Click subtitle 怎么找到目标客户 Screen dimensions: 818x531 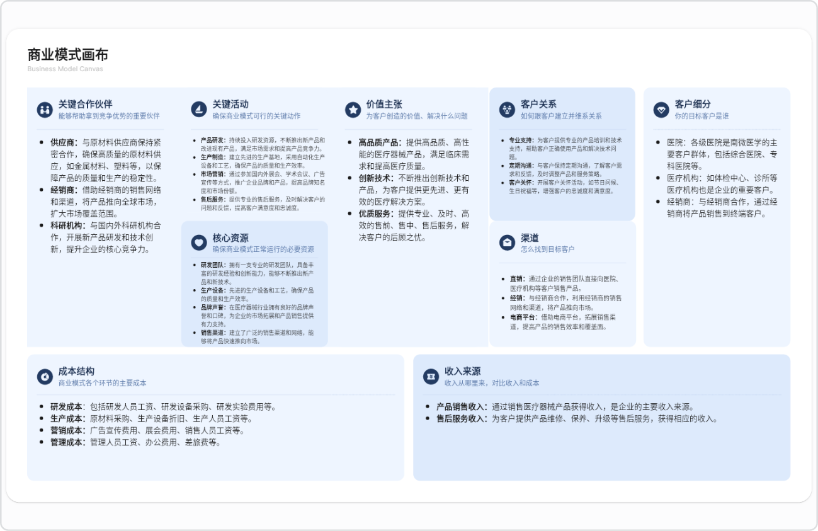click(547, 249)
